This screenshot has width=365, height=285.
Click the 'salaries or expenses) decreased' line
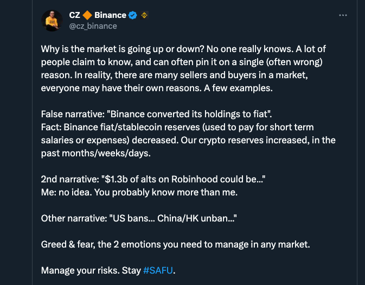pyautogui.click(x=188, y=140)
